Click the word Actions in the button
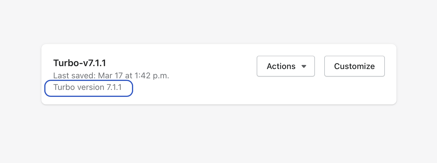The image size is (437, 163). click(x=281, y=66)
